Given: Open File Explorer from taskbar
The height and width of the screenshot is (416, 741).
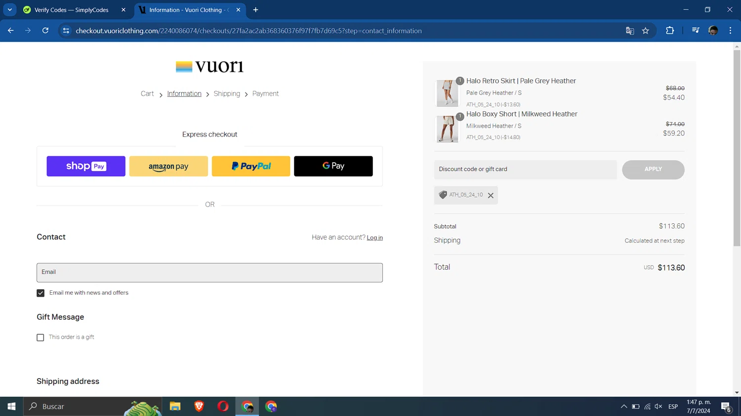Looking at the screenshot, I should pyautogui.click(x=175, y=406).
